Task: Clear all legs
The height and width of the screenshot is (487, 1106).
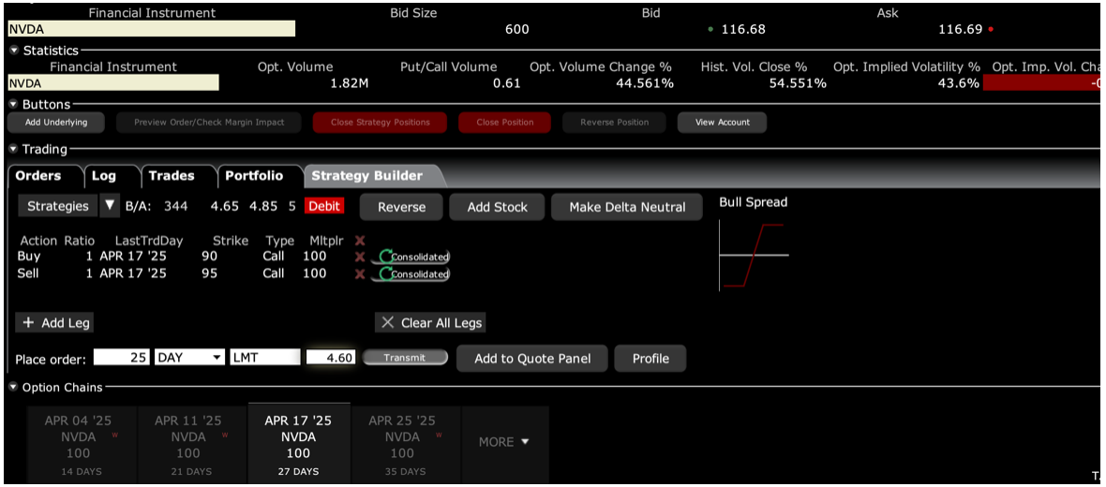Action: point(430,323)
